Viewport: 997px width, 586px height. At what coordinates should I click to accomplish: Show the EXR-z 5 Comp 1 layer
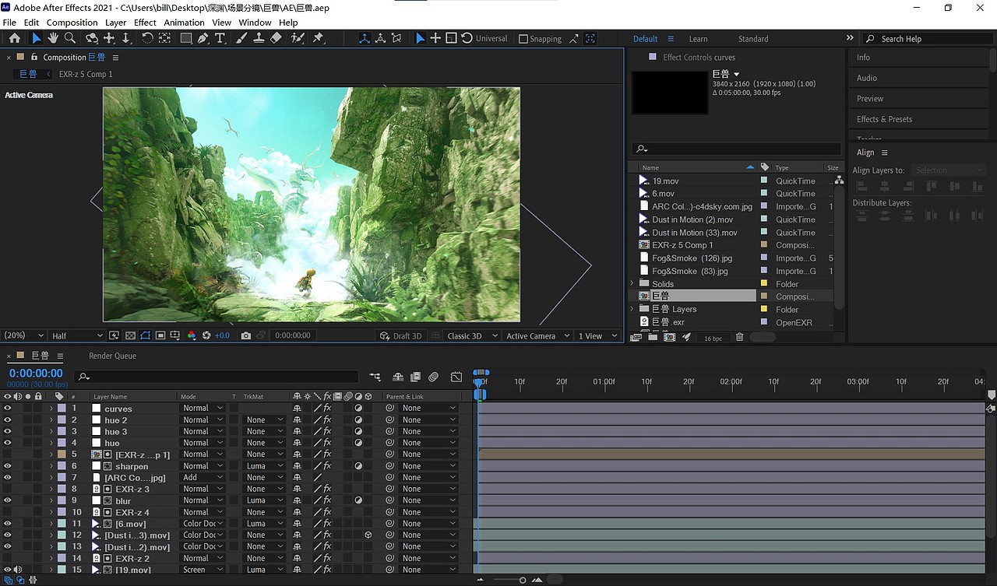pos(8,454)
